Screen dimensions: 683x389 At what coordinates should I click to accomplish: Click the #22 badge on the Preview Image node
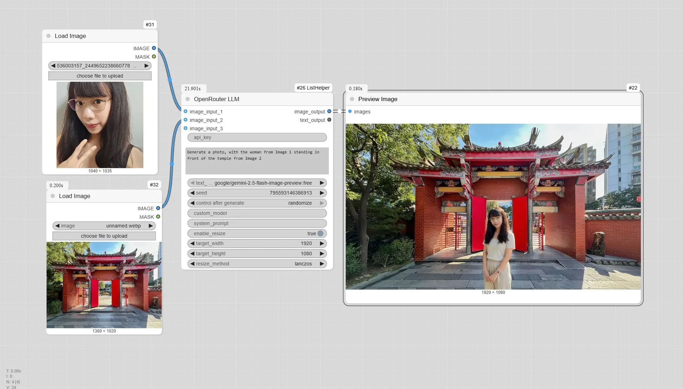tap(633, 88)
